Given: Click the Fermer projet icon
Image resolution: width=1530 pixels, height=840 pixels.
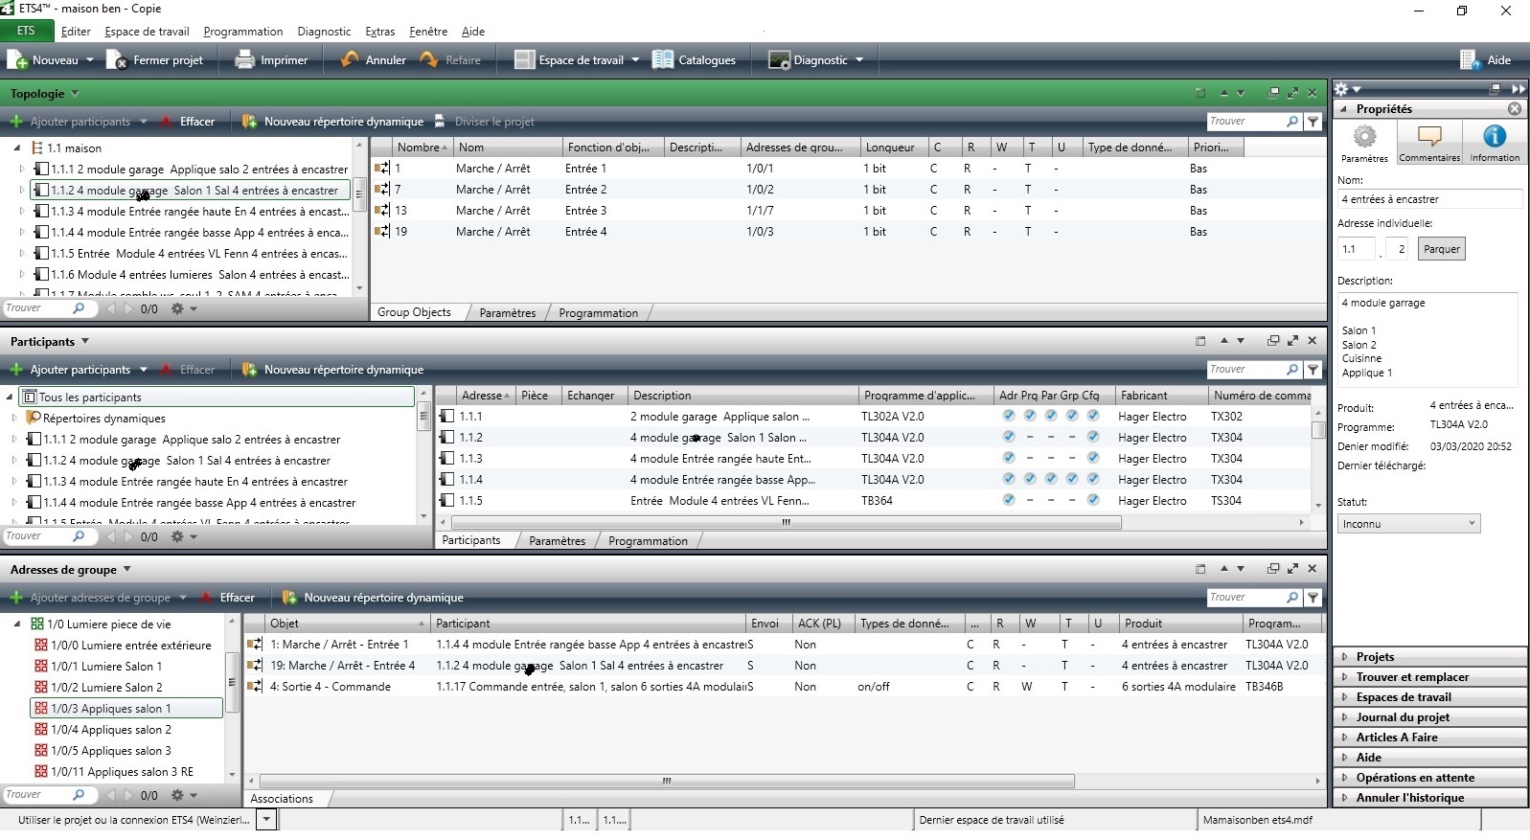Looking at the screenshot, I should pyautogui.click(x=117, y=60).
